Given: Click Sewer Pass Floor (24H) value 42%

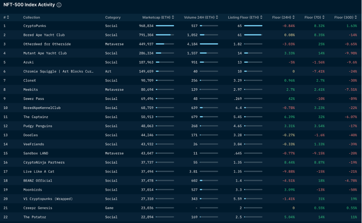Looking at the screenshot, I should (x=292, y=98).
